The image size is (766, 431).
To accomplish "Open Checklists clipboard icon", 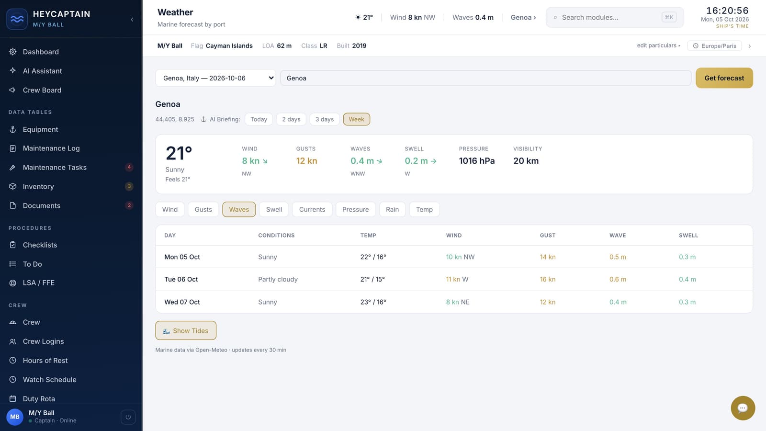I will (x=13, y=245).
